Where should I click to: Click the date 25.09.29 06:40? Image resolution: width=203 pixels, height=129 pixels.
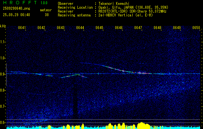coord(16,15)
